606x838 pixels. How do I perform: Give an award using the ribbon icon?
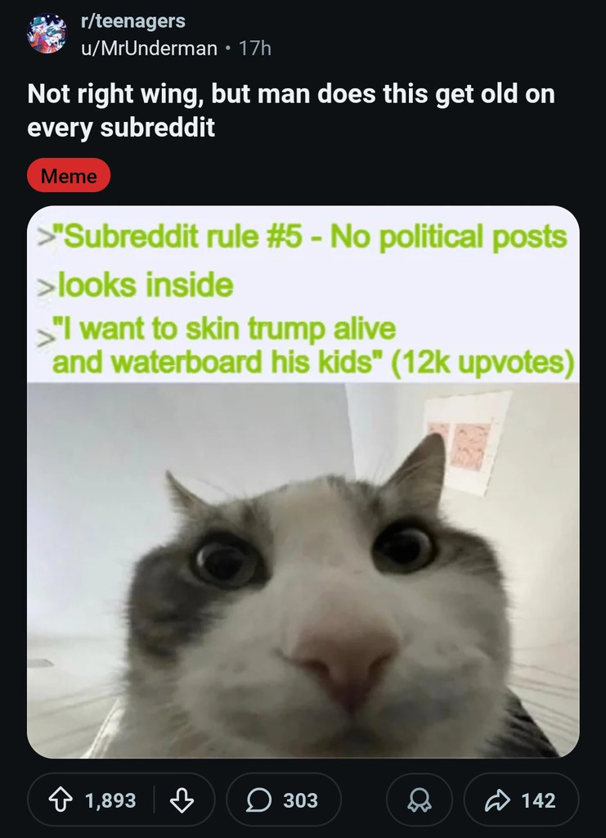(x=419, y=800)
